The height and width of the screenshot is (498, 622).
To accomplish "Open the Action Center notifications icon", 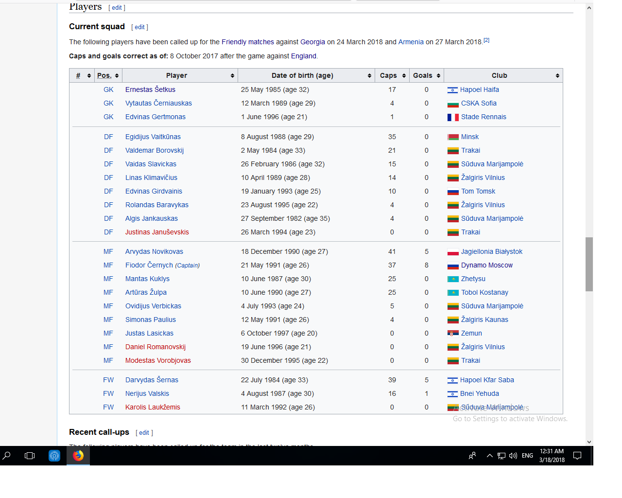I will [x=577, y=456].
